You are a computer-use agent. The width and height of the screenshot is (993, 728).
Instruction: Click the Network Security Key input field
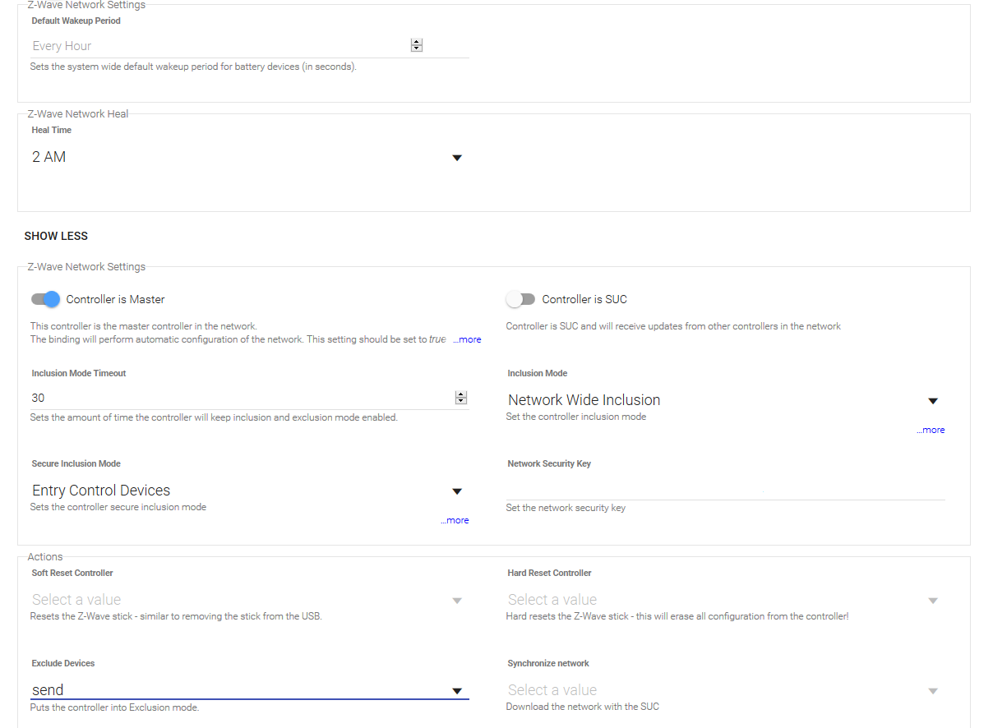tap(726, 490)
